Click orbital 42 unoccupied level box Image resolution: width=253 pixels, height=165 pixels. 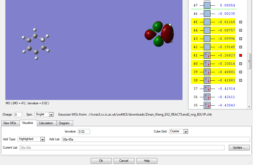pyautogui.click(x=207, y=47)
